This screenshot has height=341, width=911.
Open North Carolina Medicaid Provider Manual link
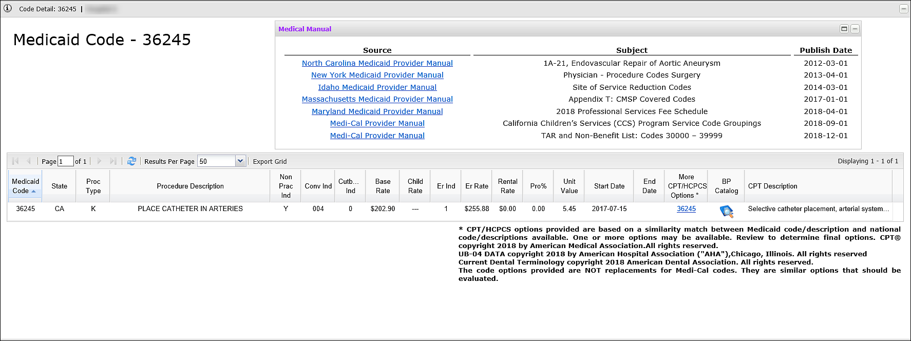[x=377, y=63]
